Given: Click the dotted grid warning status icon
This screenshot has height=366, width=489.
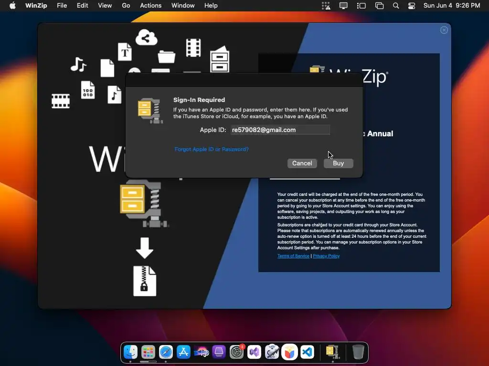Looking at the screenshot, I should click(326, 6).
